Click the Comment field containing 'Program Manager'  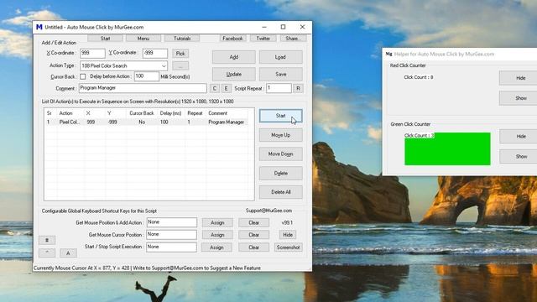tap(143, 88)
